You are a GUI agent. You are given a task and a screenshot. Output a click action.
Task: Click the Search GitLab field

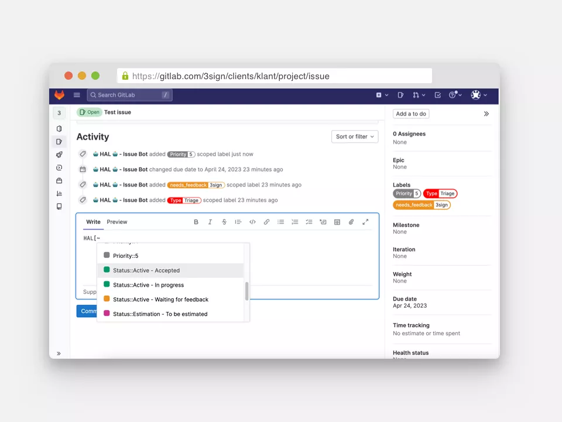click(129, 95)
